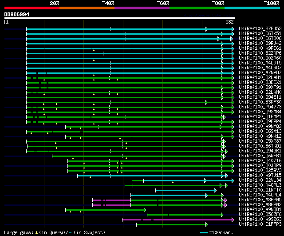
Task: Click the UniRef100_Q1EMP1 label
Action: pos(260,117)
